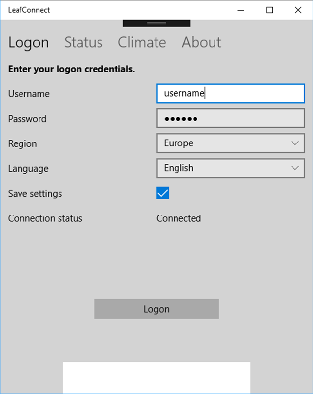
Task: Focus the Password field
Action: point(231,118)
